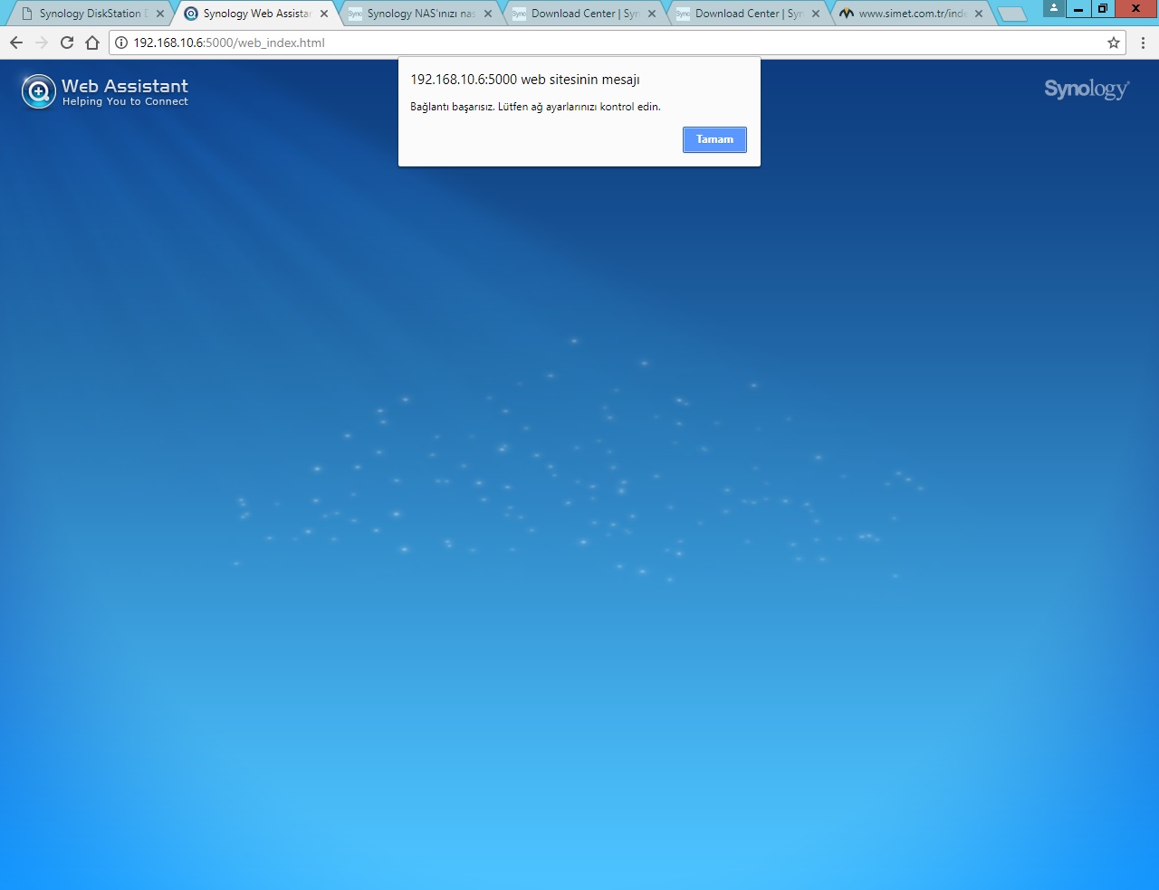Reload the page with the refresh icon
This screenshot has width=1159, height=890.
coord(67,43)
